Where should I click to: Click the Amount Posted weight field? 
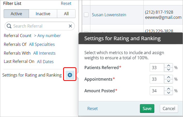pos(157,91)
